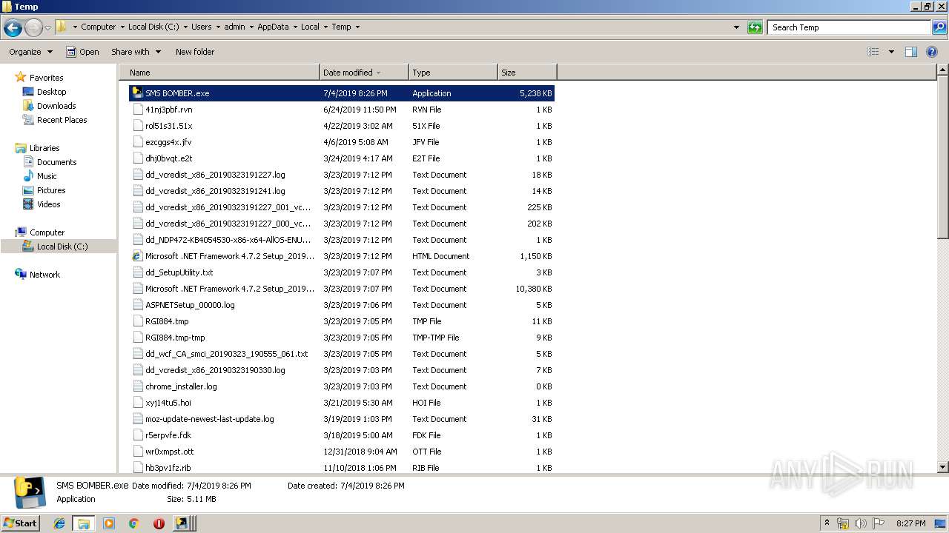Sort by the Type column header
Viewport: 949px width, 533px height.
point(453,73)
